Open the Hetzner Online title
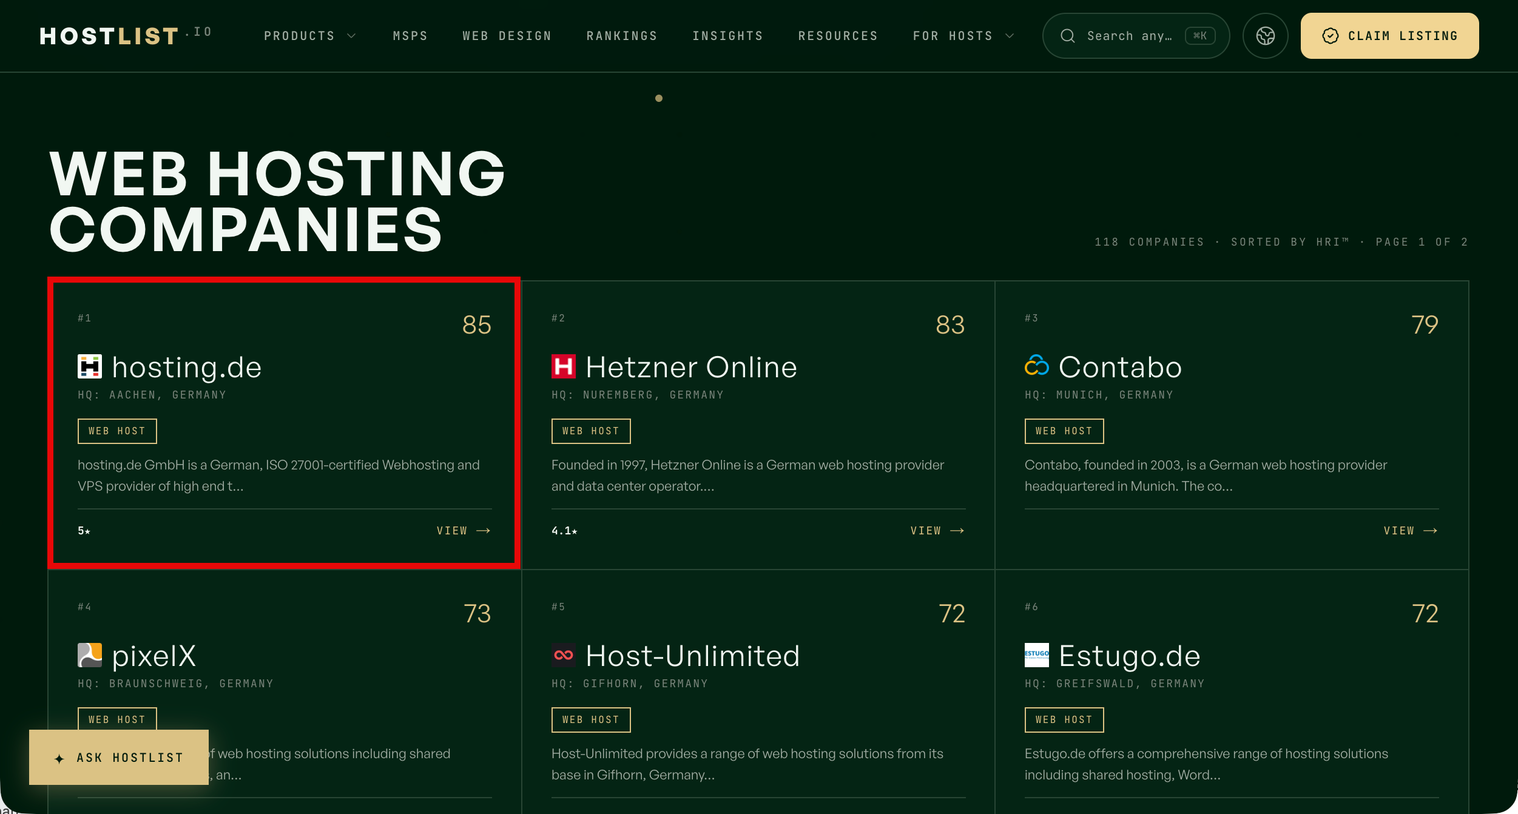 pyautogui.click(x=691, y=367)
